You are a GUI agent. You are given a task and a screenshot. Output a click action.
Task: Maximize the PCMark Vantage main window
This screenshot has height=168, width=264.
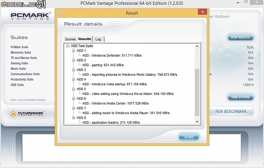[x=246, y=2]
